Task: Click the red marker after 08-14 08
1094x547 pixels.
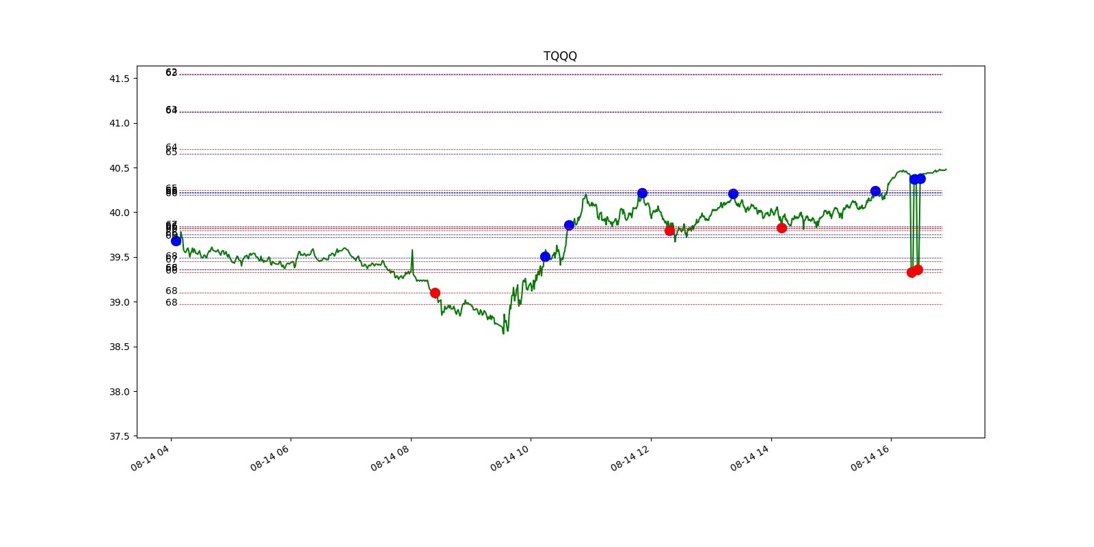Action: (x=435, y=293)
